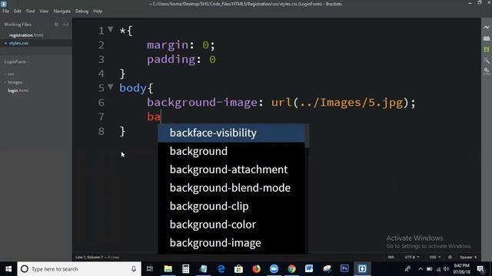Image resolution: width=492 pixels, height=276 pixels.
Task: Show hidden system tray icons
Action: click(421, 269)
